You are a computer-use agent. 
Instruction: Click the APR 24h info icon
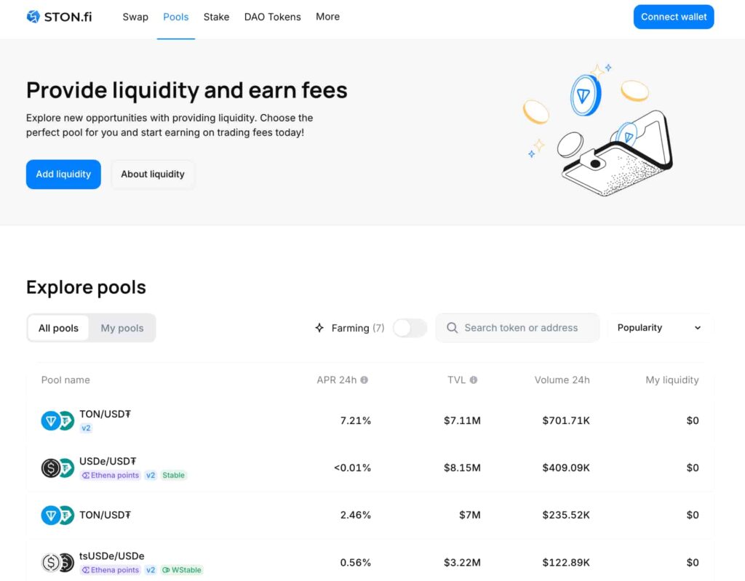pos(364,380)
